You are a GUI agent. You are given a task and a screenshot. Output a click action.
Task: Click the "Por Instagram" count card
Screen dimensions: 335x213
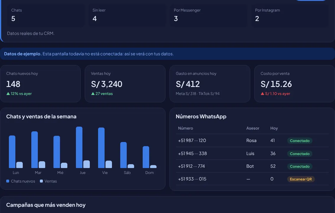[290, 16]
